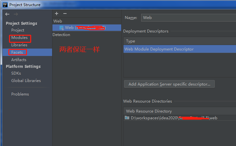Open the Problems section
Viewport: 236px width, 146px height.
pos(20,94)
